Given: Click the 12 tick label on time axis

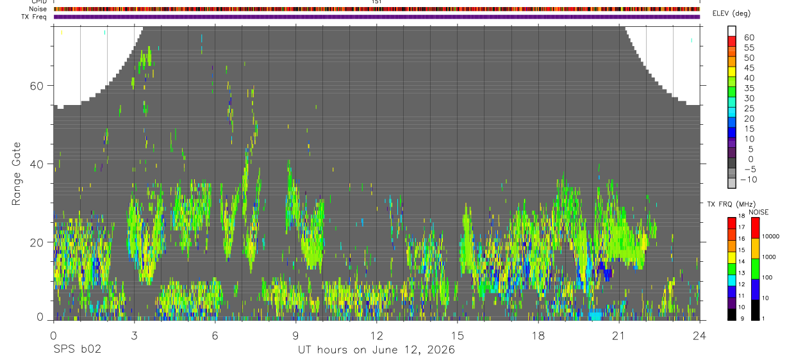Looking at the screenshot, I should coord(377,335).
